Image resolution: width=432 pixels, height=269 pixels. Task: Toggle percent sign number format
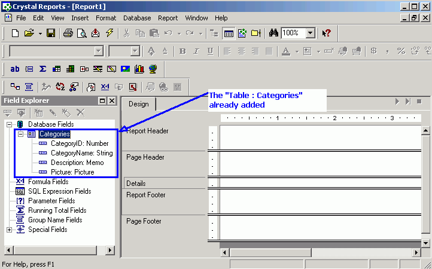[401, 51]
